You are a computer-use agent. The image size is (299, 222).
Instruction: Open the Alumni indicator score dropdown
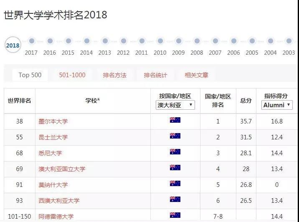(277, 105)
